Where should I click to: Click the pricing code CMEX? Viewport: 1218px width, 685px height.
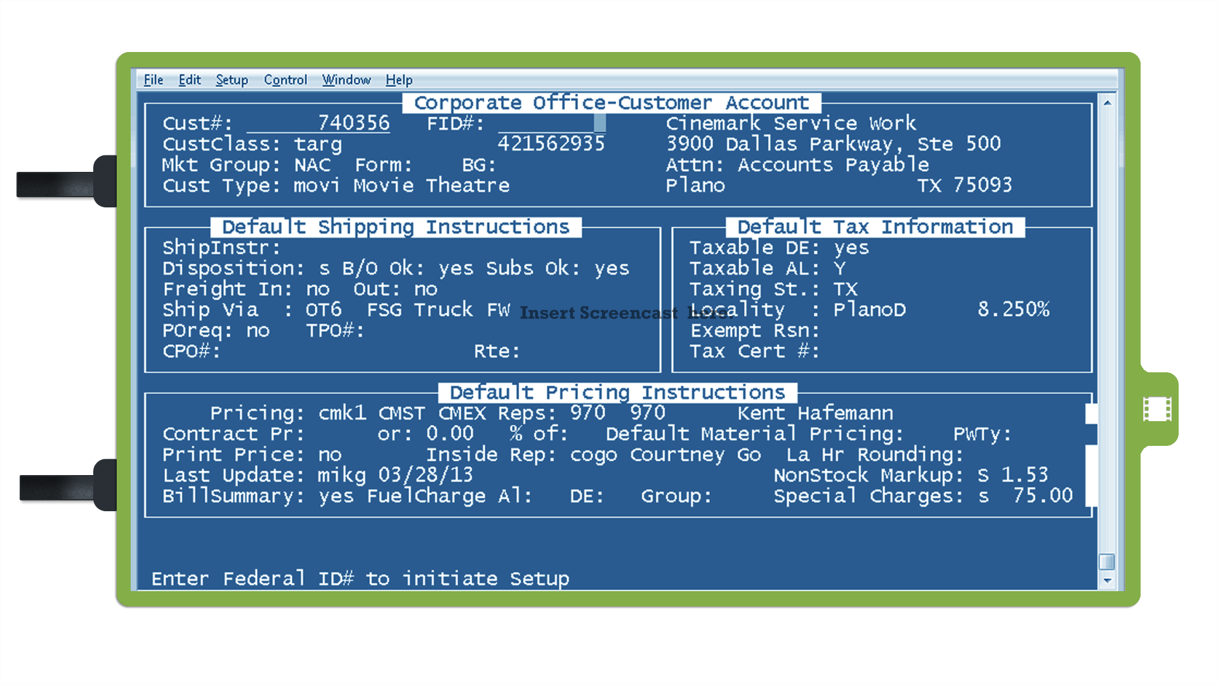(x=462, y=414)
